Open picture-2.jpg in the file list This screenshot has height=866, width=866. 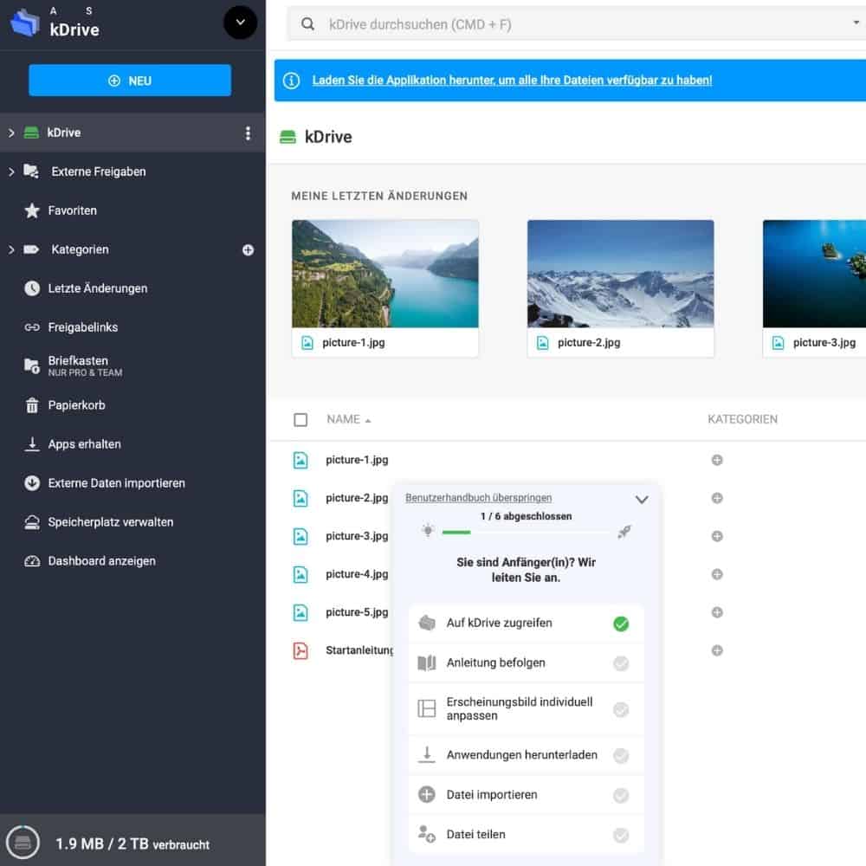pyautogui.click(x=357, y=498)
